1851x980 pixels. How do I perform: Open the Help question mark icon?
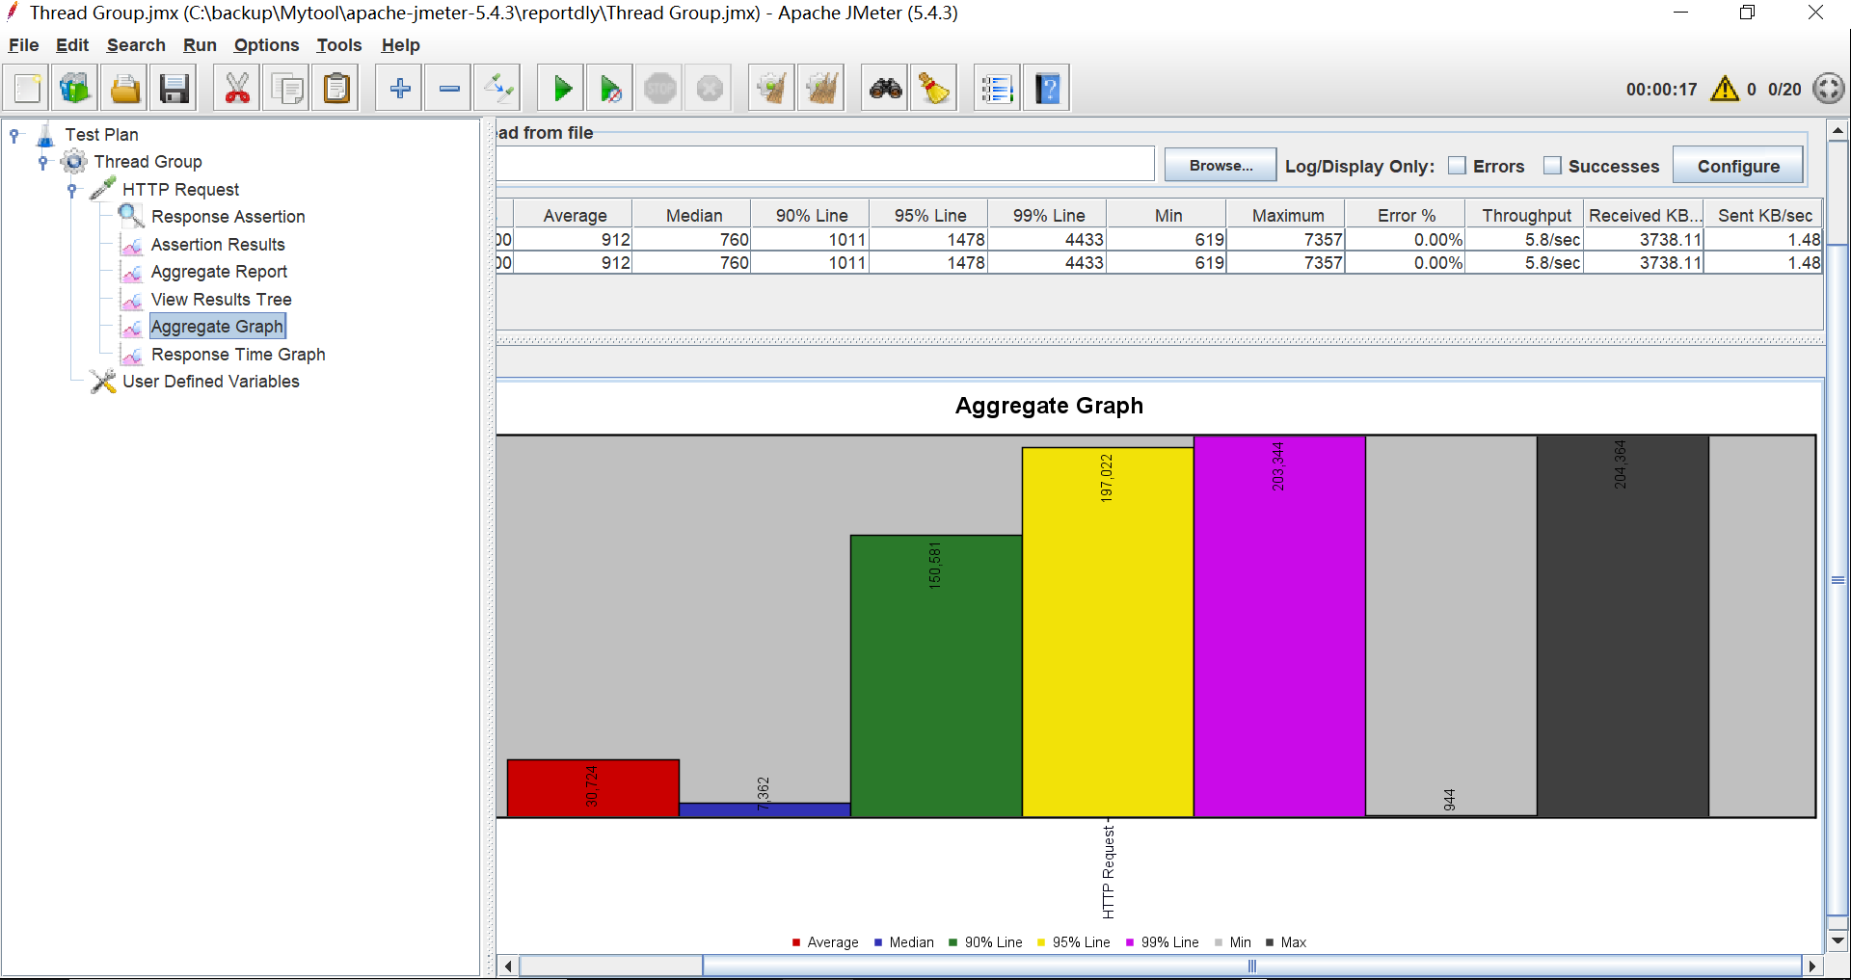(1047, 89)
